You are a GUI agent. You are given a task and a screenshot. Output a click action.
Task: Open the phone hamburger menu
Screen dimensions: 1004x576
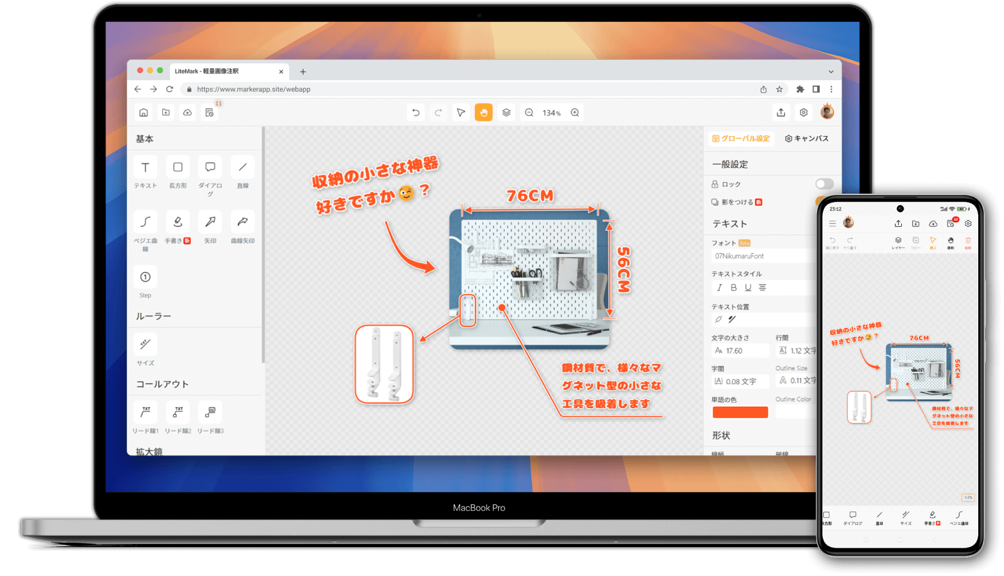(x=833, y=223)
